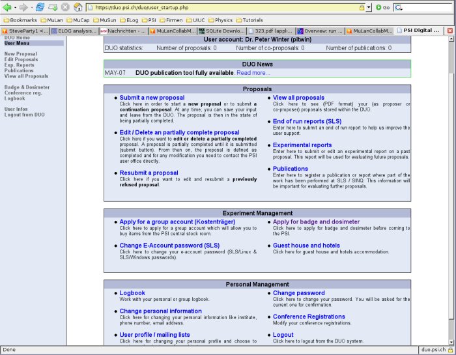The height and width of the screenshot is (355, 456).
Task: Open the Physics bookmark folder
Action: click(220, 20)
